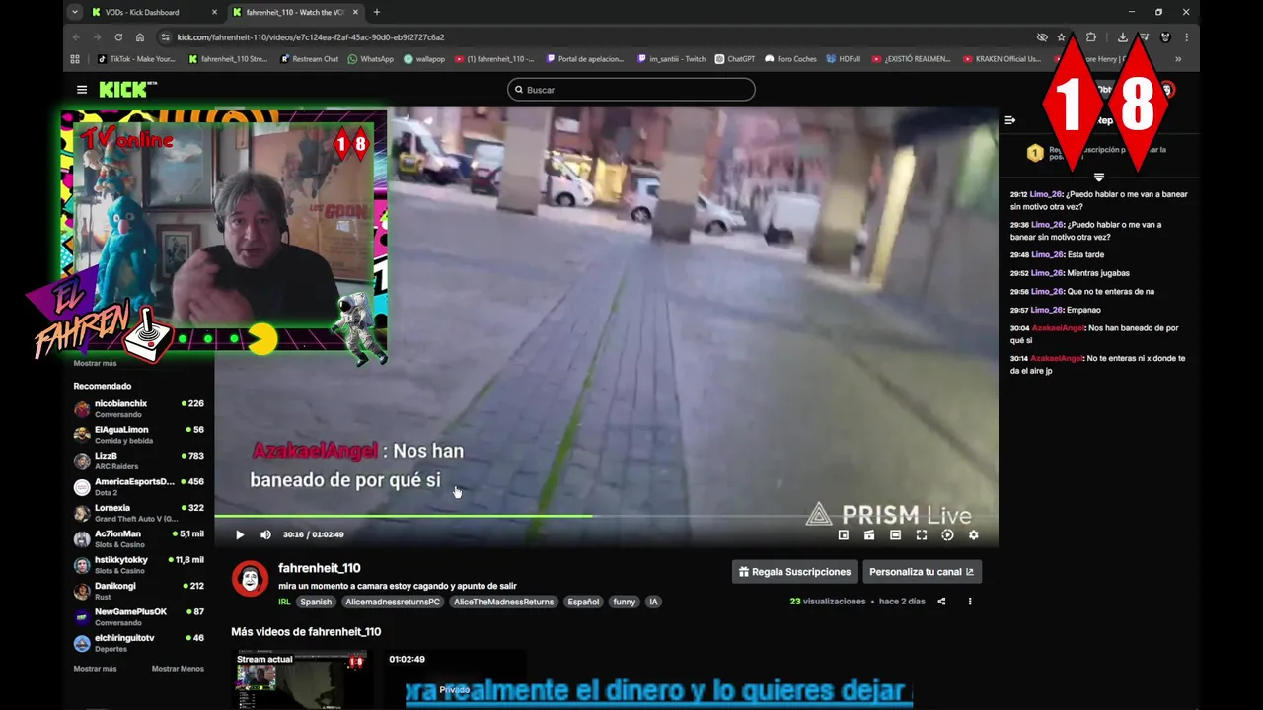
Task: Collapse recommended list with Mostrar Menos
Action: click(x=178, y=669)
